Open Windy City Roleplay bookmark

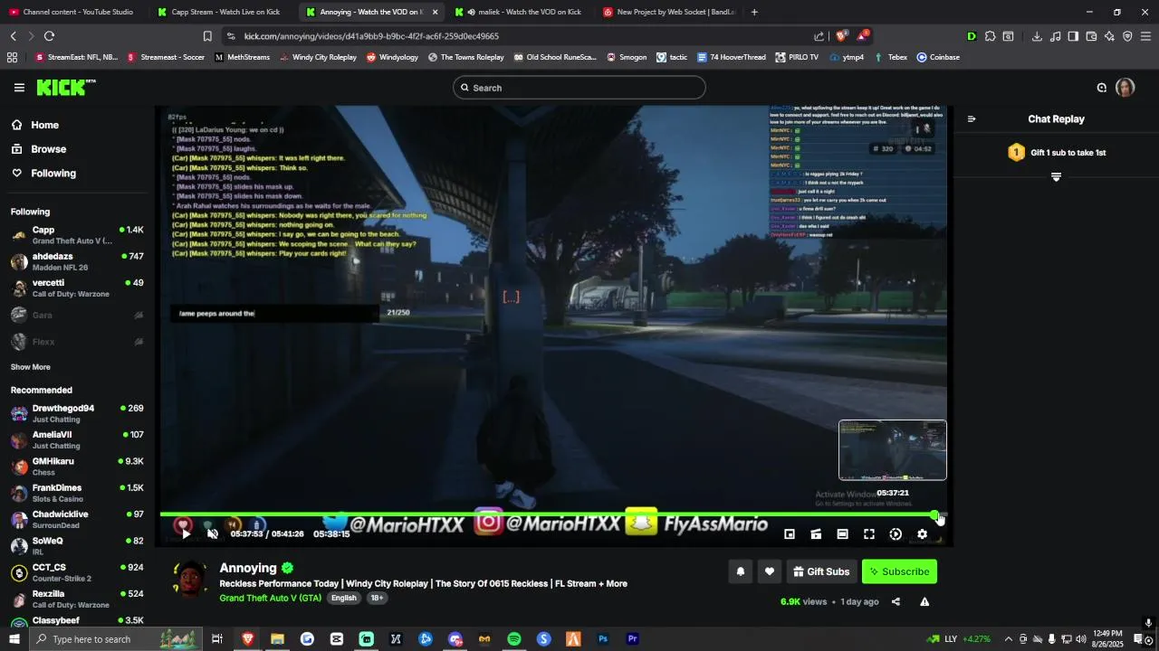[318, 57]
